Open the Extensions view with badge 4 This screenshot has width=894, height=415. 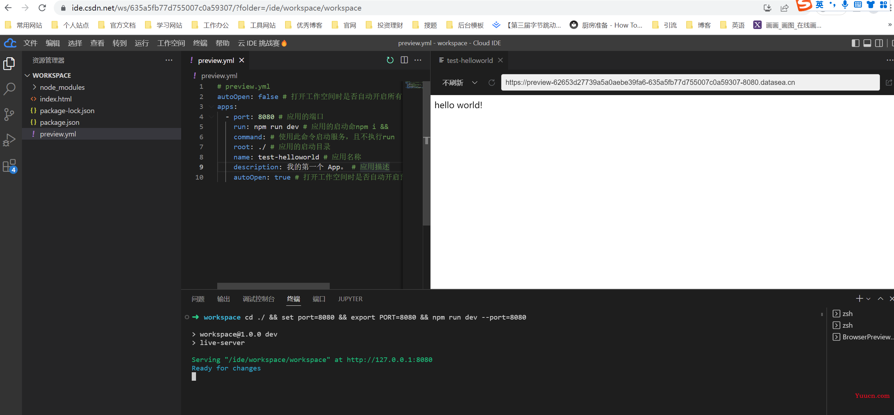click(9, 166)
